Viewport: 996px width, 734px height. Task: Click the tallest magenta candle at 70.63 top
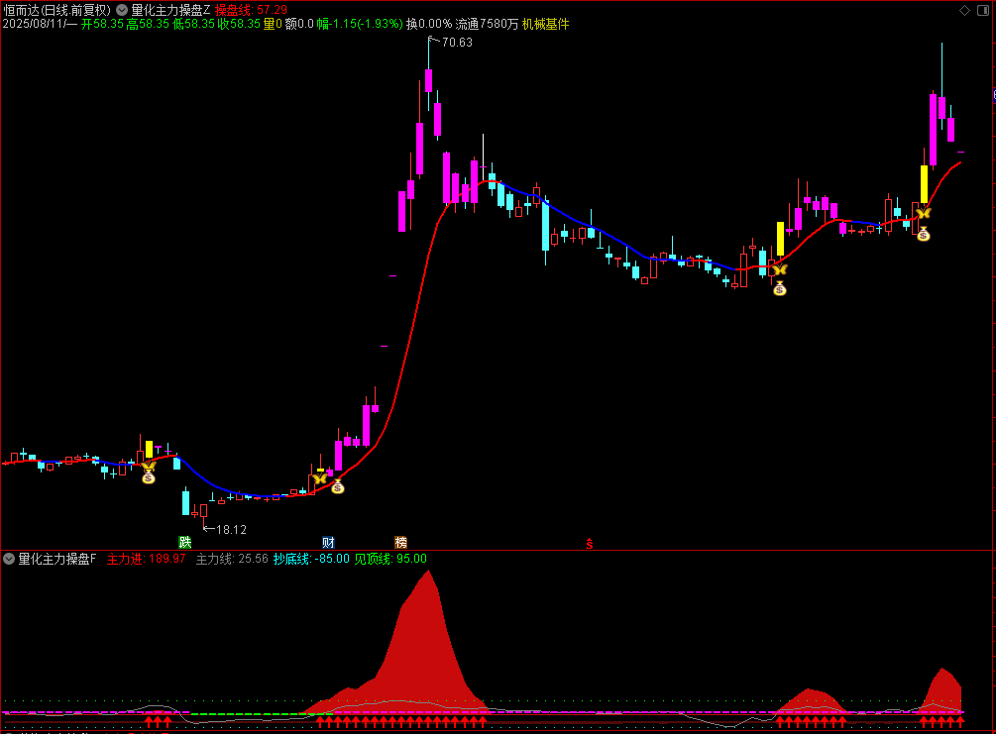tap(429, 80)
